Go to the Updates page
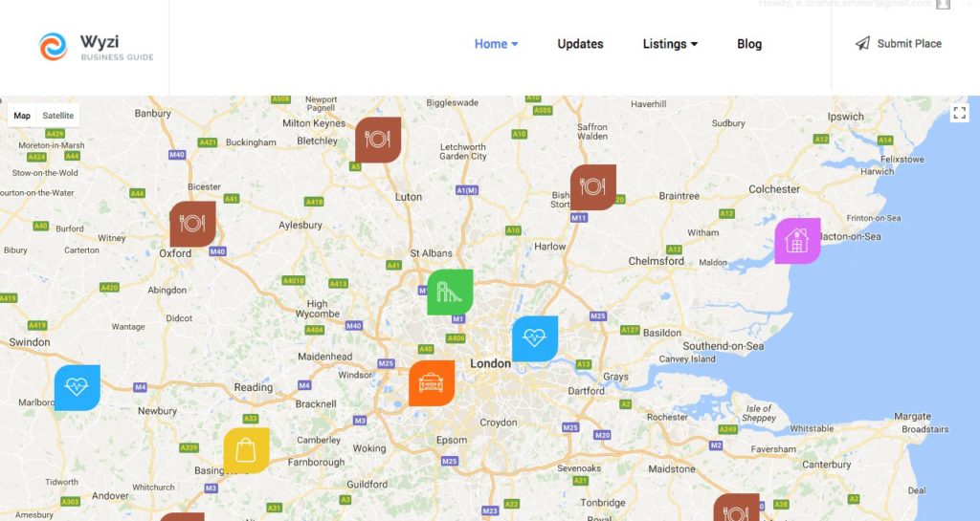Image resolution: width=980 pixels, height=521 pixels. coord(580,44)
